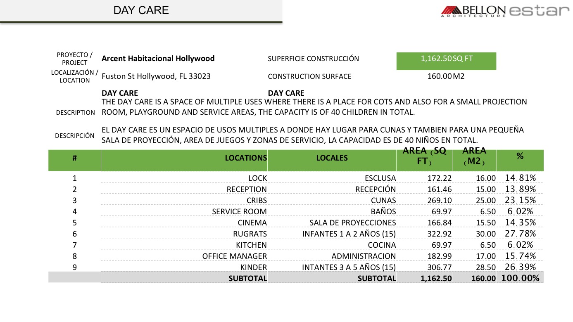Click the Bellon Architecture logo
This screenshot has width=573, height=322.
pos(473,11)
